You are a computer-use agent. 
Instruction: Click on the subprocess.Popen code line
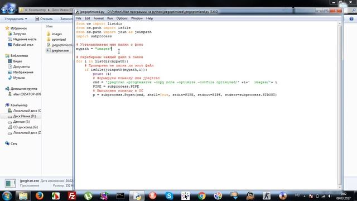click(x=185, y=95)
